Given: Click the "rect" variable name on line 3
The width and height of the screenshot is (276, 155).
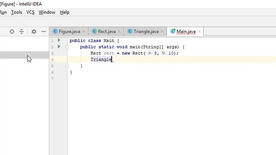Looking at the screenshot, I should coord(109,53).
